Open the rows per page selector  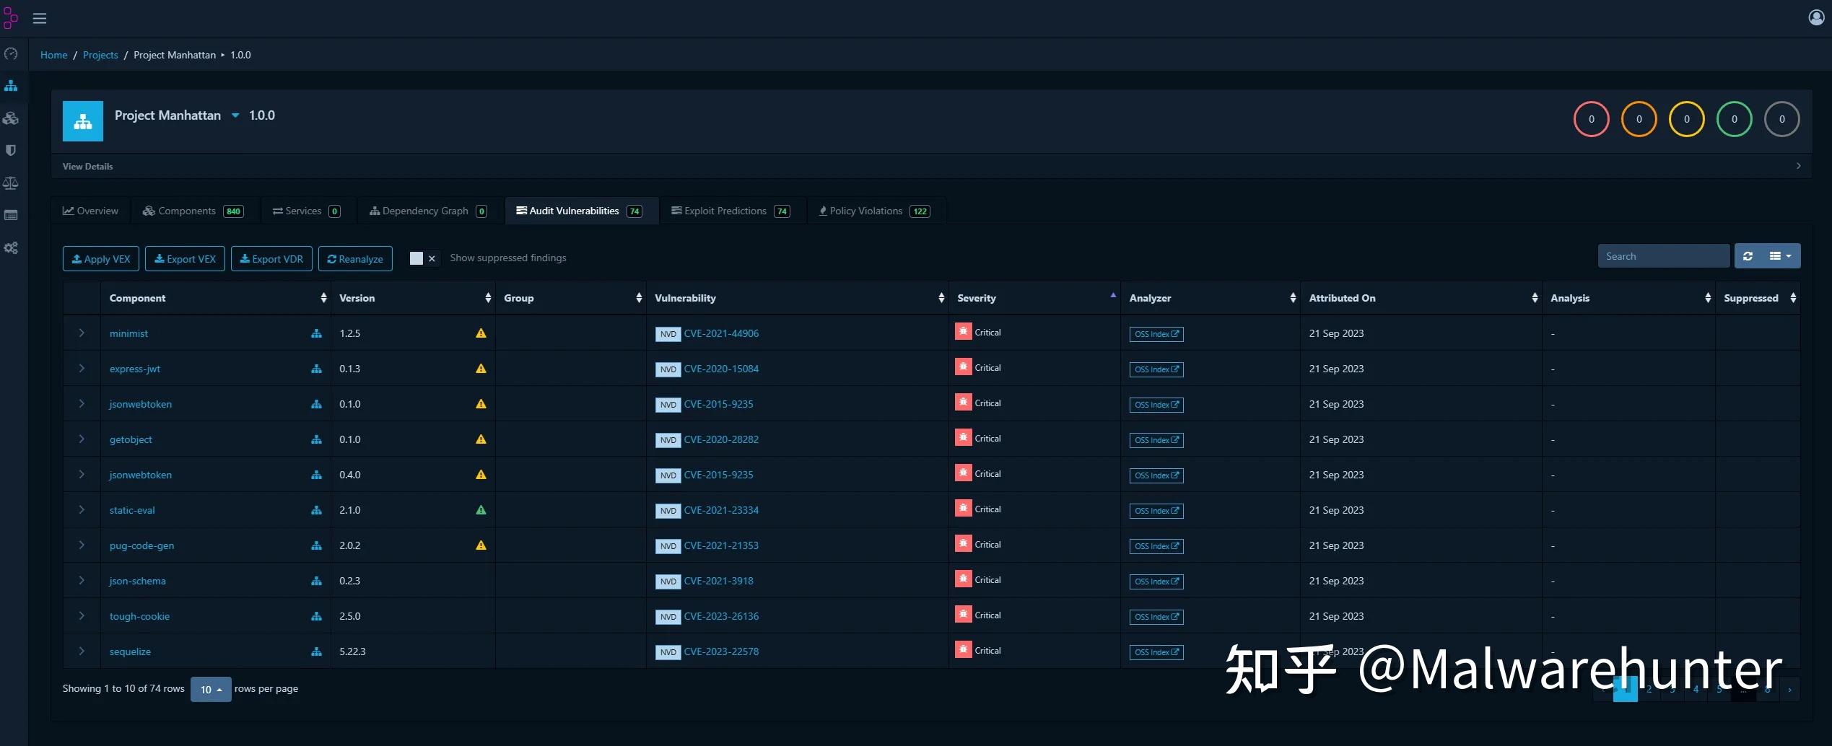click(210, 689)
